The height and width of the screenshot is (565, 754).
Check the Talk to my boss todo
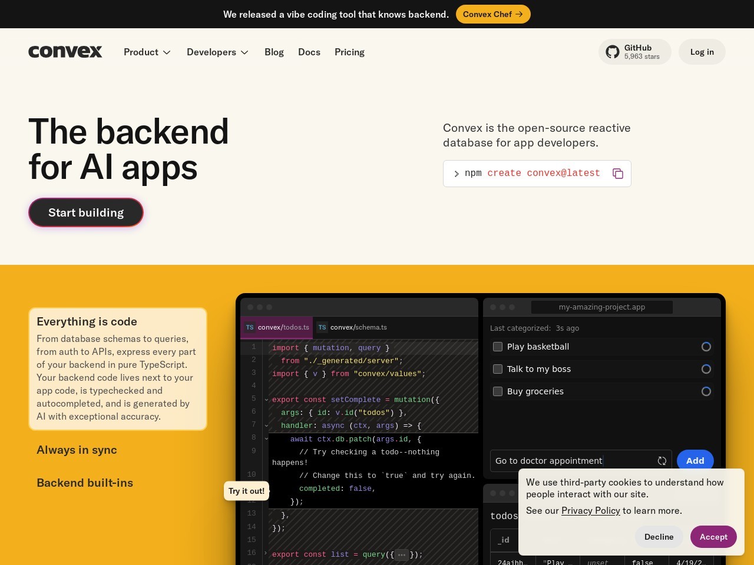click(x=498, y=369)
